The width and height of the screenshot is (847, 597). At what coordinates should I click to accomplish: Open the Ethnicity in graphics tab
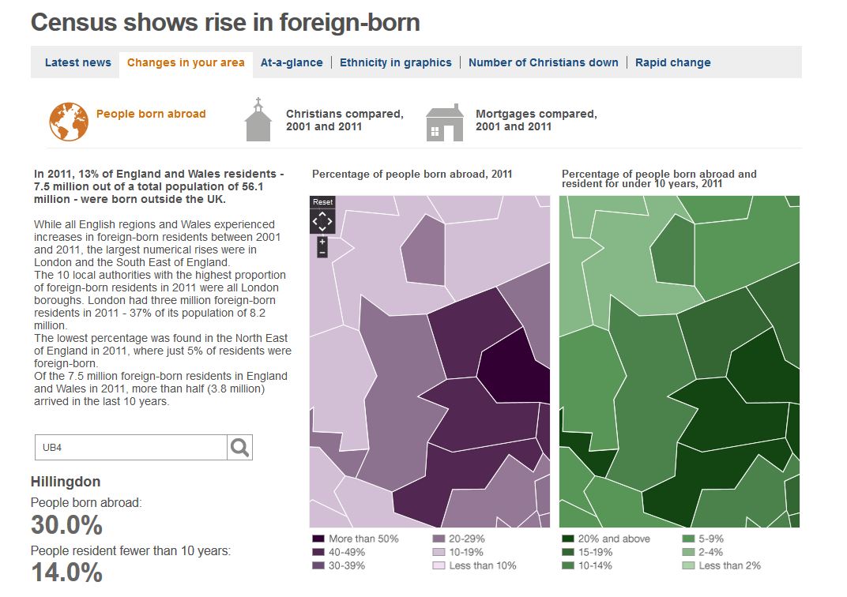[396, 62]
